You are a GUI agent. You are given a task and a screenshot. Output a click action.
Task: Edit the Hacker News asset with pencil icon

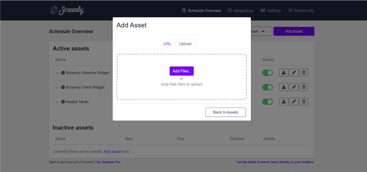294,101
